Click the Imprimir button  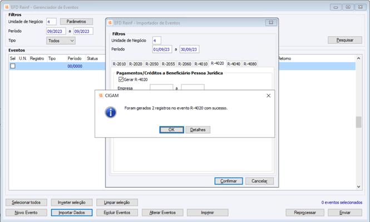(x=208, y=213)
